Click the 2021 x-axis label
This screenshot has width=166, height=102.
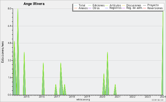tap(117, 96)
